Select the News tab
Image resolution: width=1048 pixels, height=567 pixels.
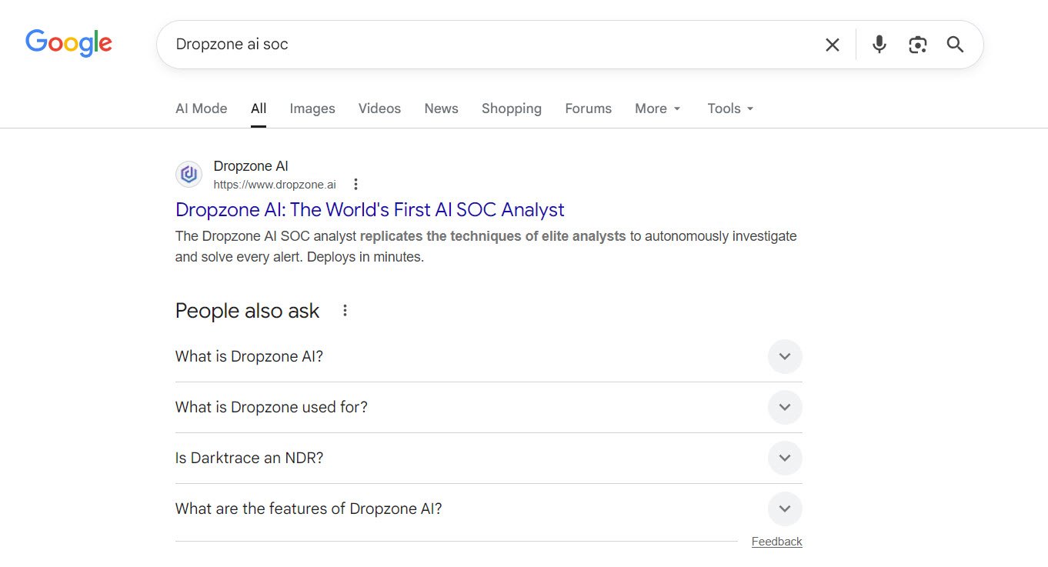[441, 108]
